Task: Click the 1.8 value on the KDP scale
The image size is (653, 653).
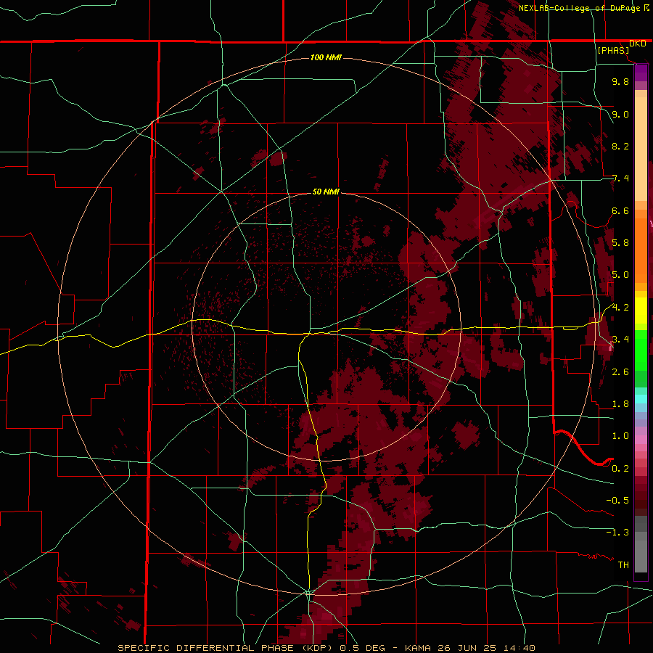Action: tap(620, 404)
